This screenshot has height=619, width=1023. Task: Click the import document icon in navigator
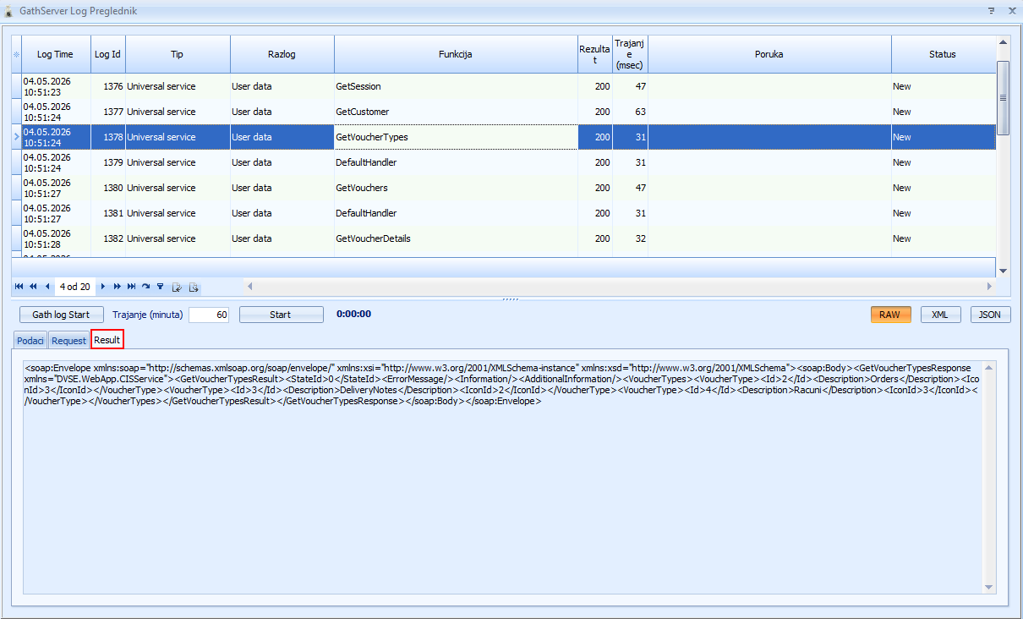(x=177, y=288)
